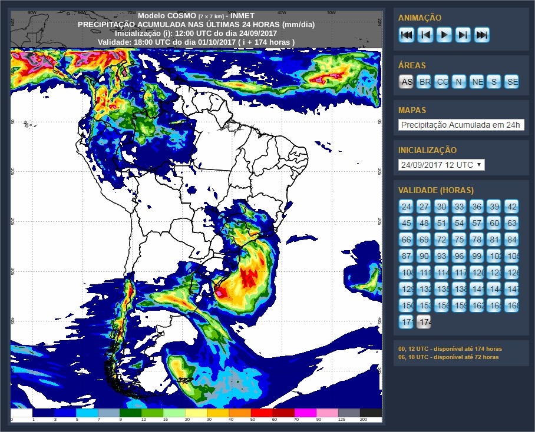Jump to last animation frame
Image resolution: width=535 pixels, height=432 pixels.
pos(482,35)
